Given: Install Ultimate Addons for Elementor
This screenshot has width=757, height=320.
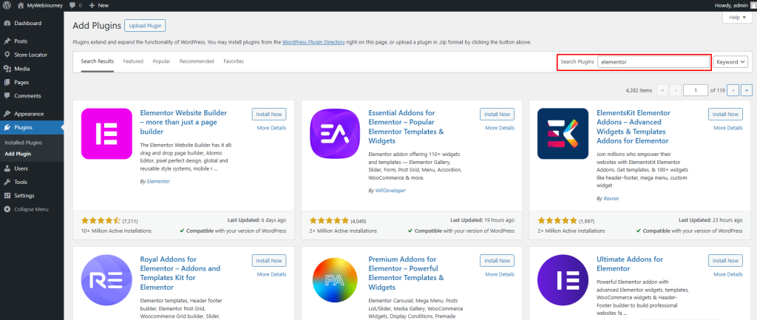Looking at the screenshot, I should [x=726, y=261].
